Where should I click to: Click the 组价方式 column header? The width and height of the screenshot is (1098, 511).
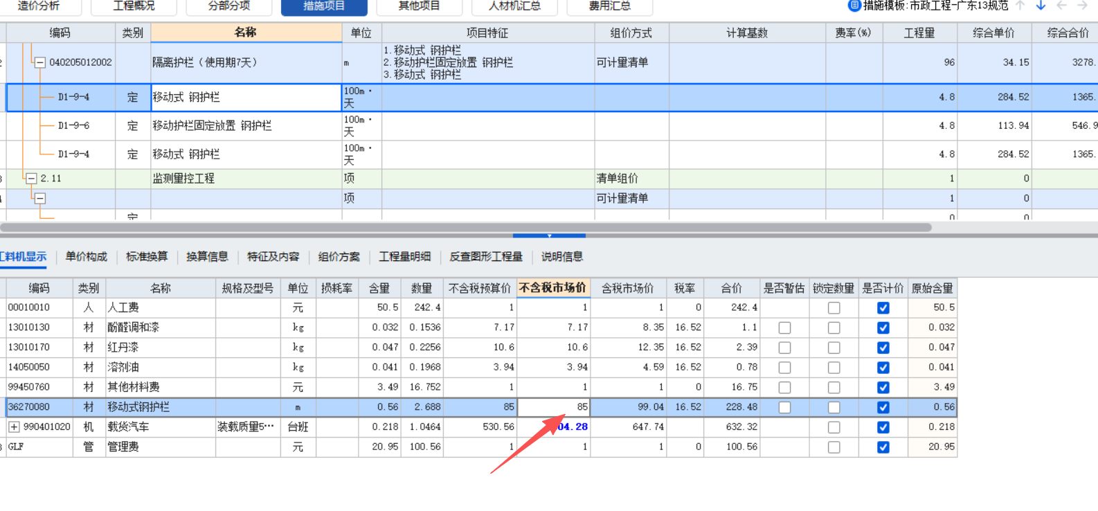[631, 33]
